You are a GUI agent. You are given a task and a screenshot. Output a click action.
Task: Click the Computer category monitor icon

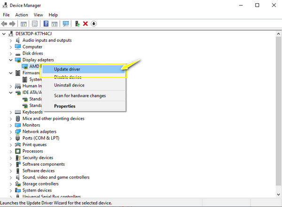pos(18,47)
